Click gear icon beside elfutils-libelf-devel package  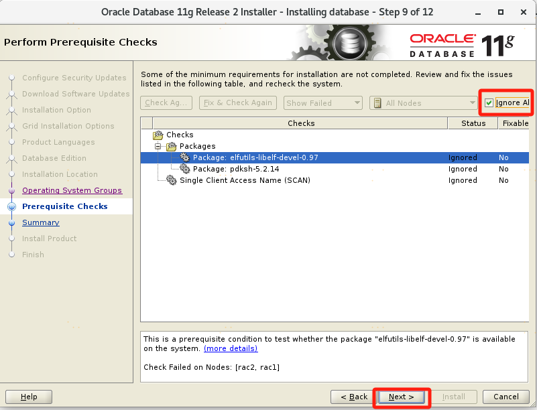pos(184,157)
